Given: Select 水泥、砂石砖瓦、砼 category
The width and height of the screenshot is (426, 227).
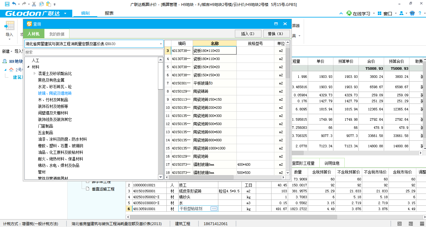Looking at the screenshot, I should coord(55,87).
